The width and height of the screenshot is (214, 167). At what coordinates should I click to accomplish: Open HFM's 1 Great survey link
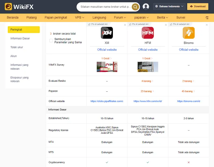point(148,58)
